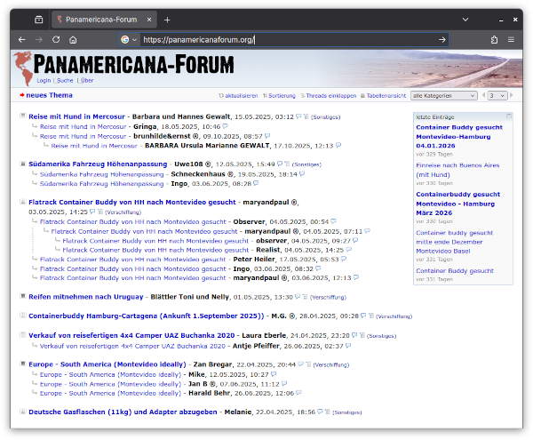Fold the Deutsche Gasflaschen thread
The width and height of the screenshot is (533, 440).
pyautogui.click(x=23, y=412)
